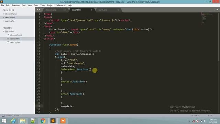The width and height of the screenshot is (220, 124).
Task: Click search.html code file icon under Folders
Action: click(8, 39)
